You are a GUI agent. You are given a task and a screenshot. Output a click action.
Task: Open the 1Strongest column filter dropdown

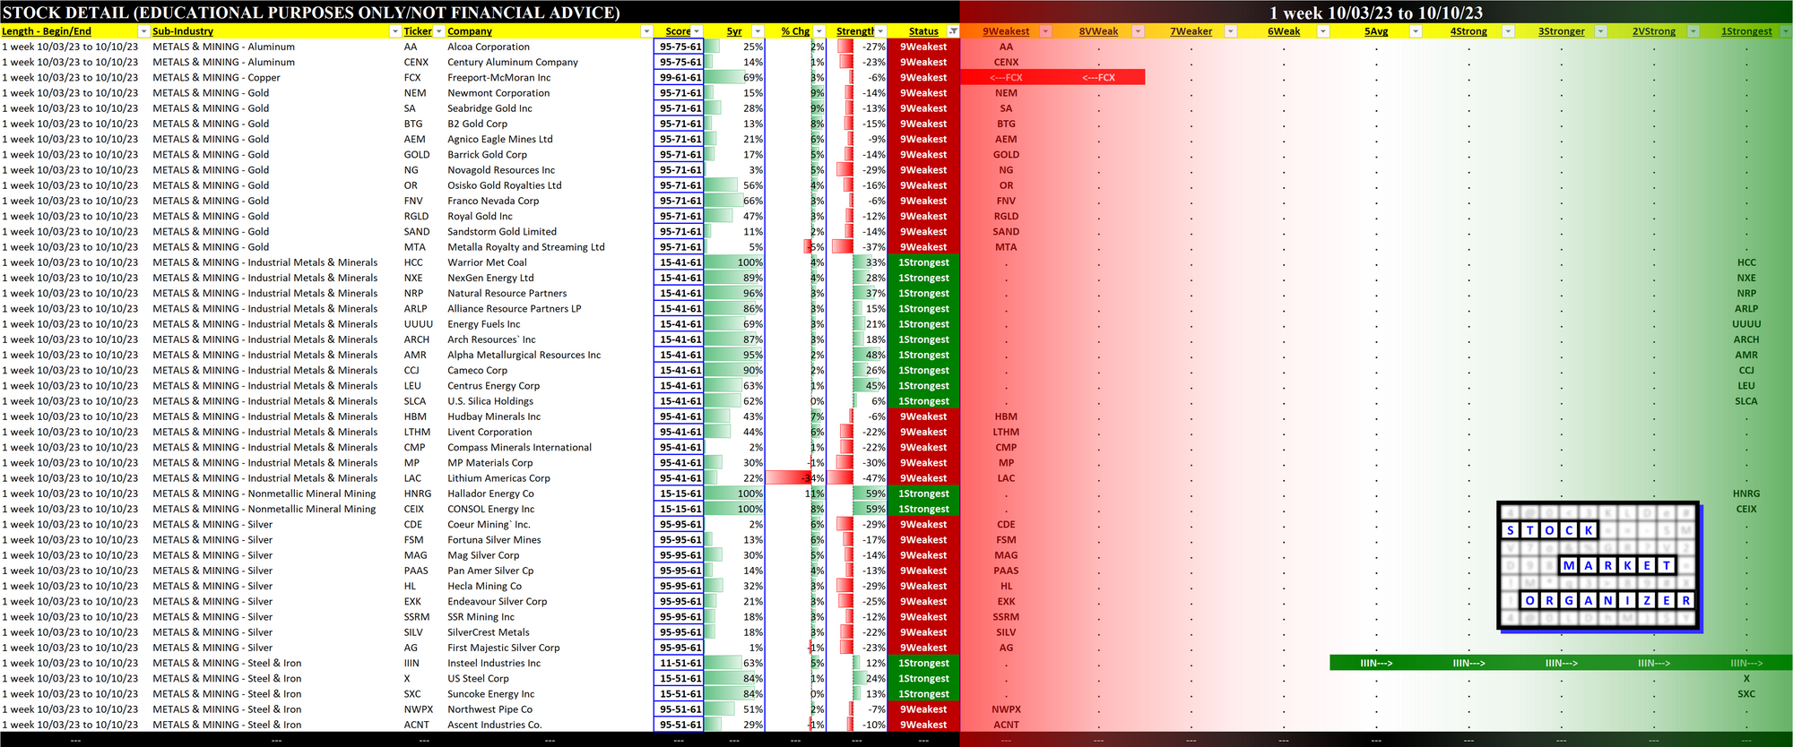(x=1786, y=31)
